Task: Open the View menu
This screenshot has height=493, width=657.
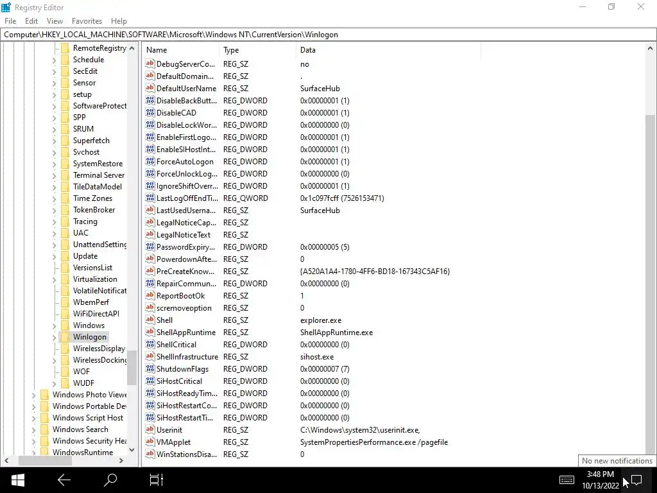Action: click(x=55, y=21)
